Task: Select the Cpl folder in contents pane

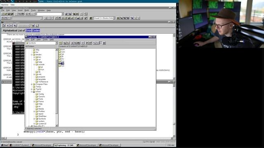Action: [x=61, y=54]
